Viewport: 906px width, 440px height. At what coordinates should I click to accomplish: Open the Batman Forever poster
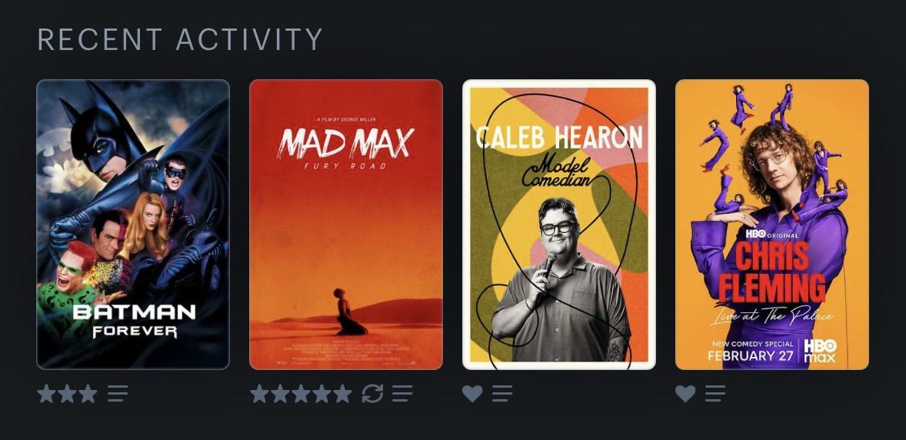[x=133, y=225]
